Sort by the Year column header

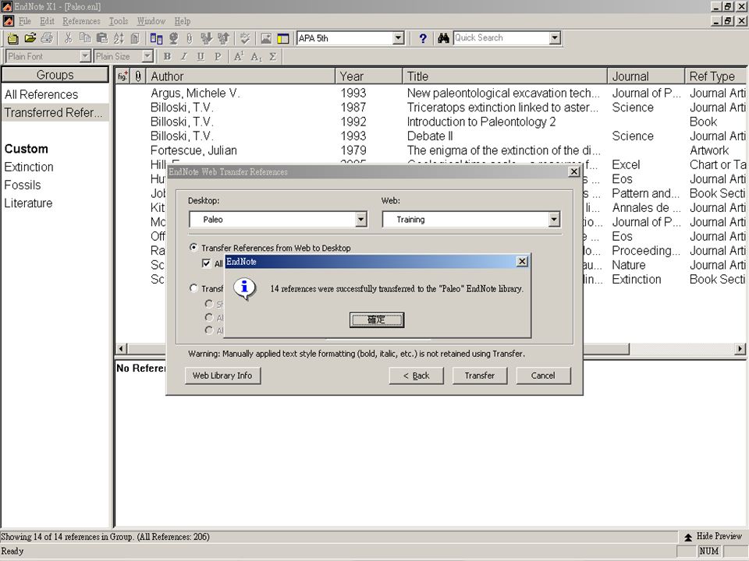click(x=368, y=76)
